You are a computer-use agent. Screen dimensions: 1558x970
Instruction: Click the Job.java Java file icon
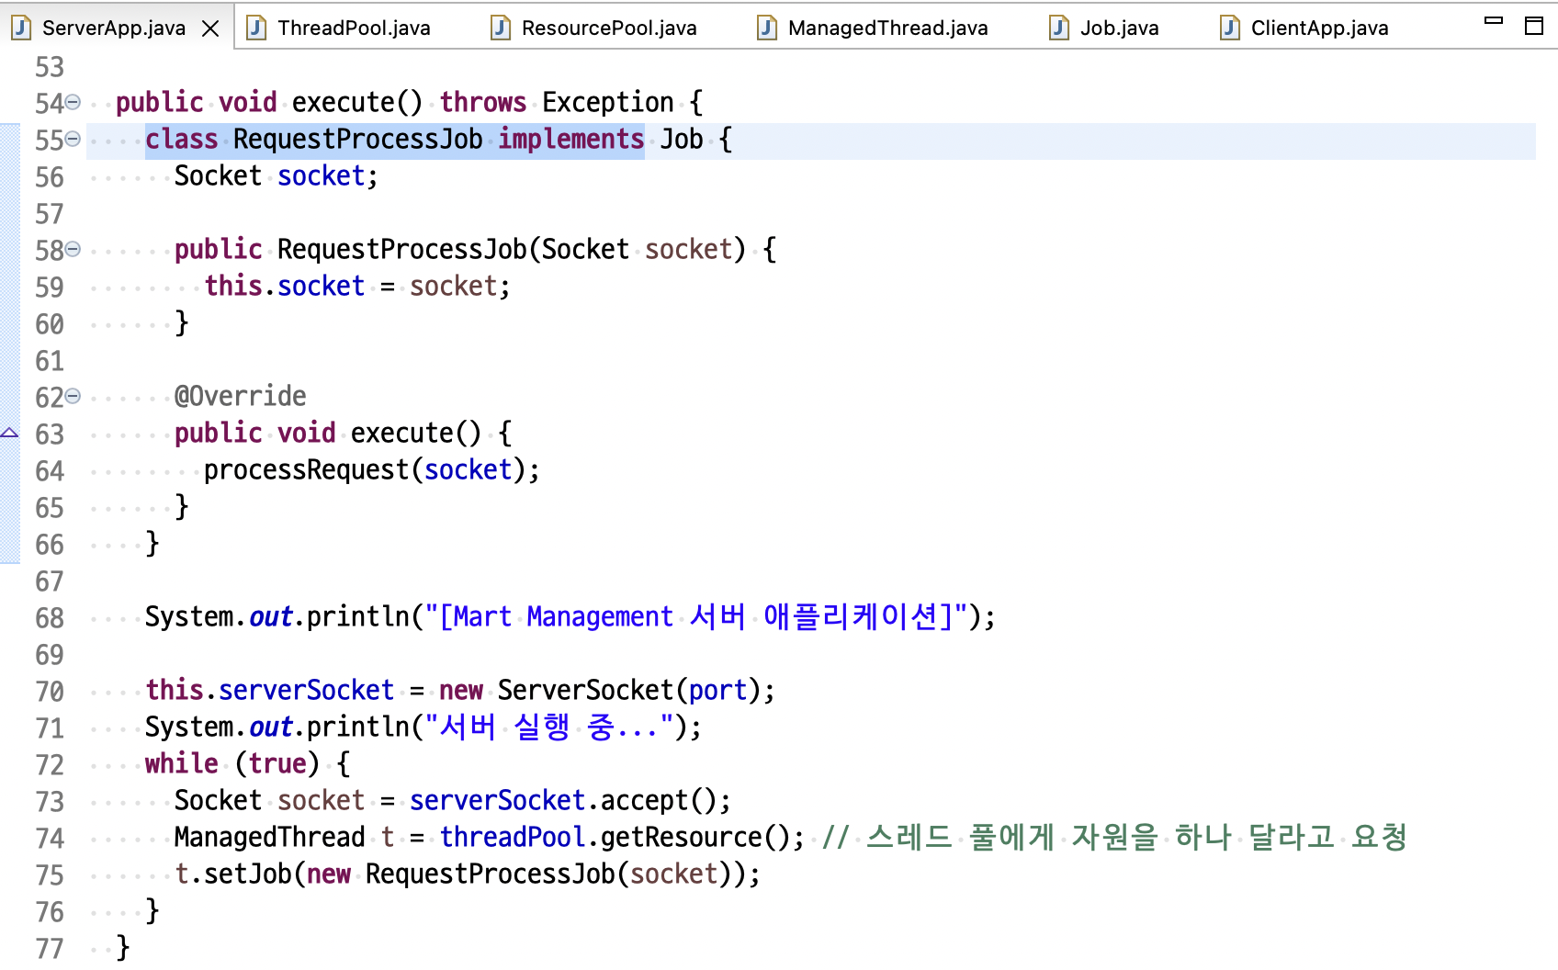(1059, 28)
